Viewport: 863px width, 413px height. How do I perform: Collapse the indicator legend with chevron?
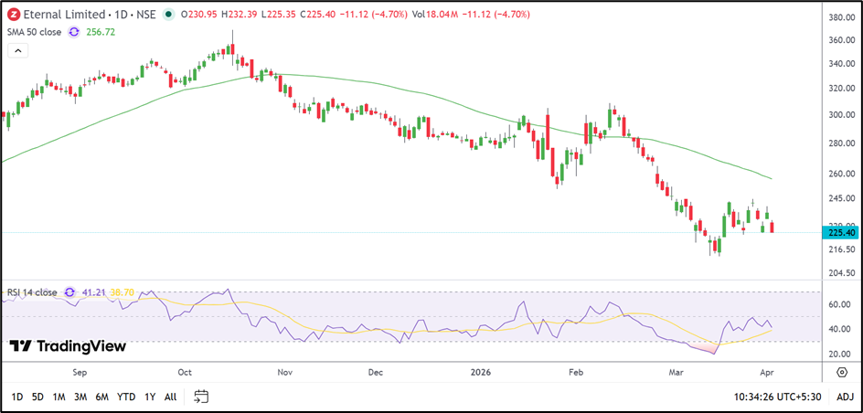16,51
